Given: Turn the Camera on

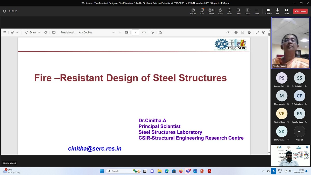Looking at the screenshot, I should [268, 11].
